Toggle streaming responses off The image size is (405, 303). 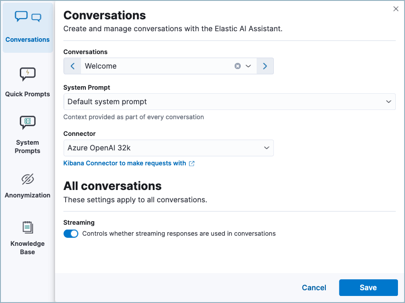coord(71,234)
